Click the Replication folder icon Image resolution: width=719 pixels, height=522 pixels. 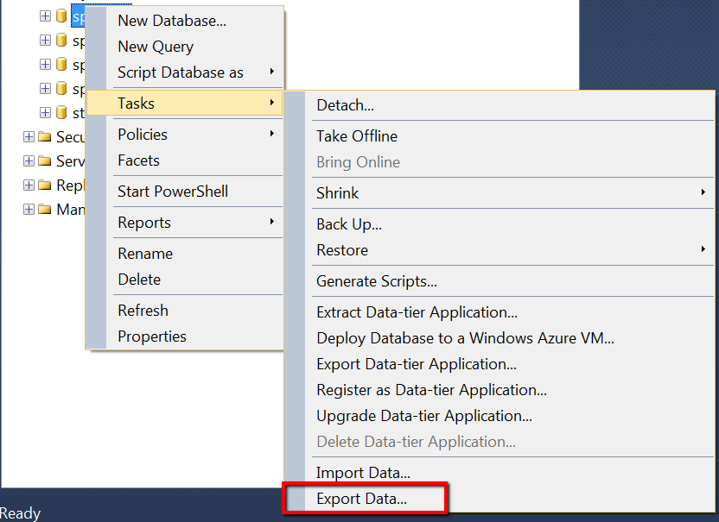point(44,185)
